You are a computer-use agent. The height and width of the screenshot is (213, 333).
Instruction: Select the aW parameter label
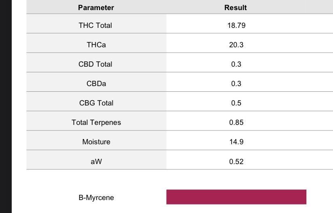[x=96, y=162]
